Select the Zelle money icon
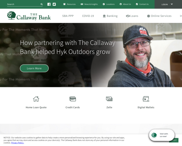182x146 pixels. click(109, 99)
